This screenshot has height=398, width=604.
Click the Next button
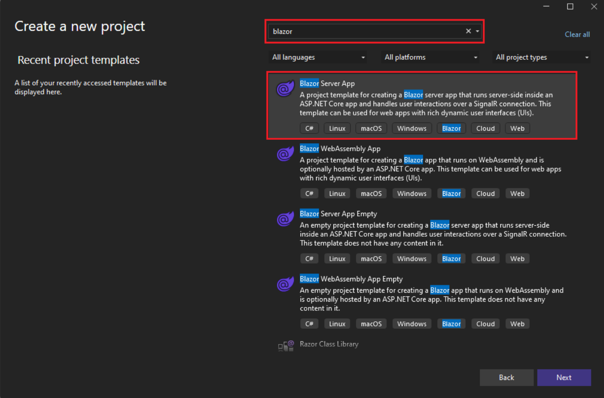click(564, 378)
